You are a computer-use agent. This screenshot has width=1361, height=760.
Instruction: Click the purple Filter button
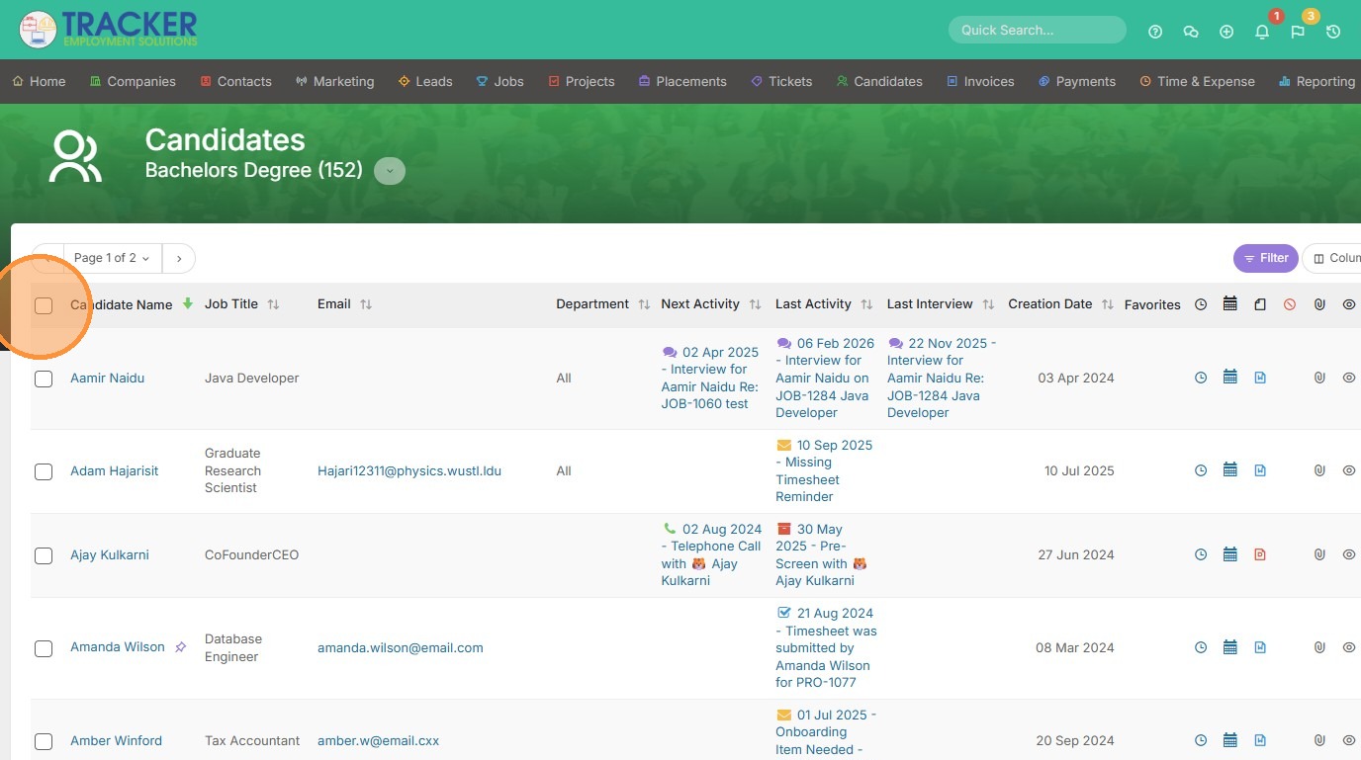coord(1265,258)
